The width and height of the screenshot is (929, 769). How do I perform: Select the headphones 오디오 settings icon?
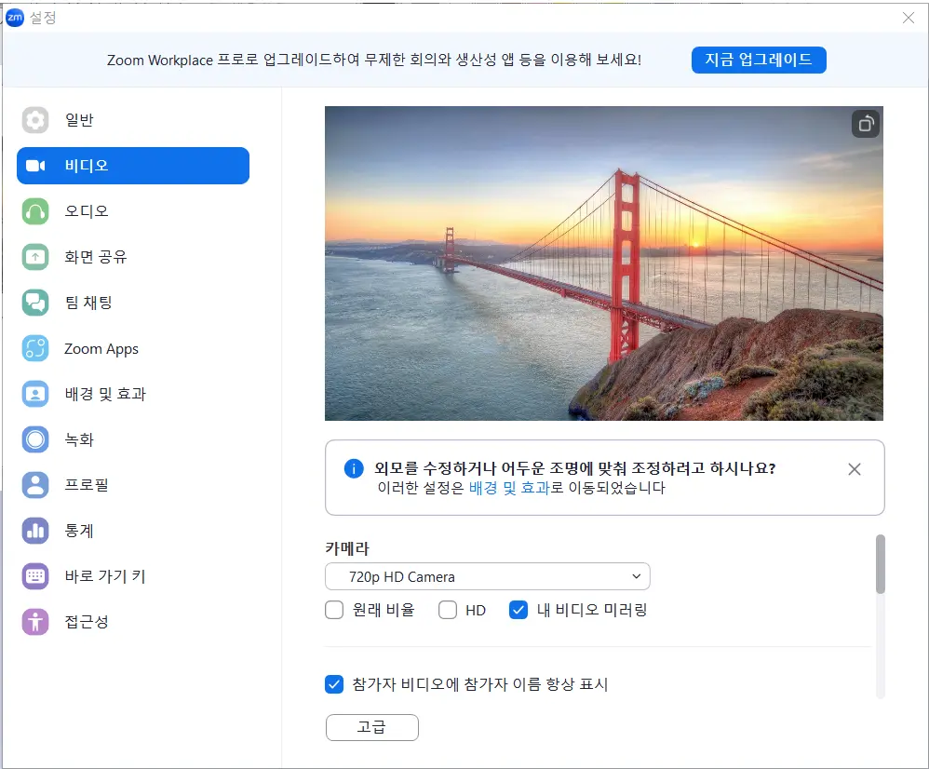[x=34, y=210]
